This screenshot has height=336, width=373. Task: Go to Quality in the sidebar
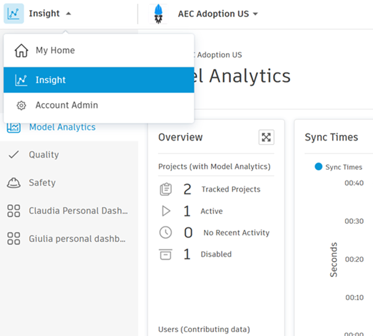(x=43, y=155)
